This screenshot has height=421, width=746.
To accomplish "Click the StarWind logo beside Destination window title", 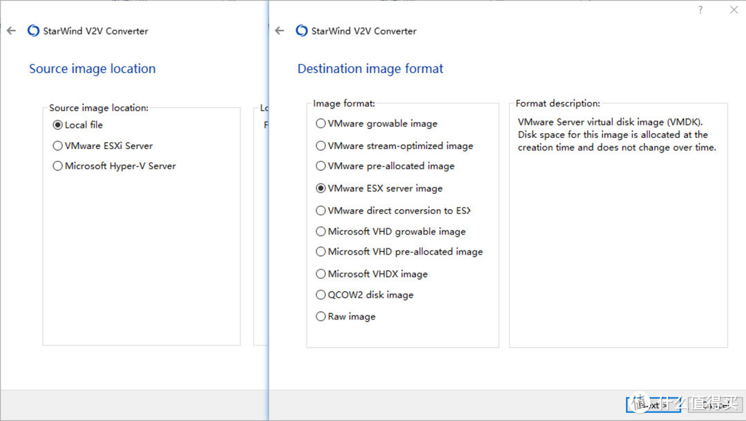I will pyautogui.click(x=301, y=31).
